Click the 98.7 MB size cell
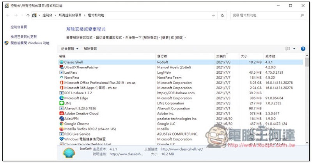 tap(255, 109)
